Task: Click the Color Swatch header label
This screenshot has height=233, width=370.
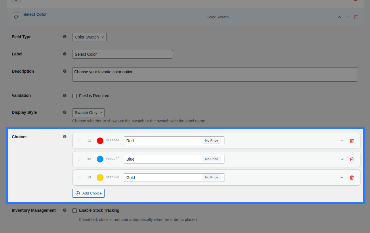Action: [218, 17]
